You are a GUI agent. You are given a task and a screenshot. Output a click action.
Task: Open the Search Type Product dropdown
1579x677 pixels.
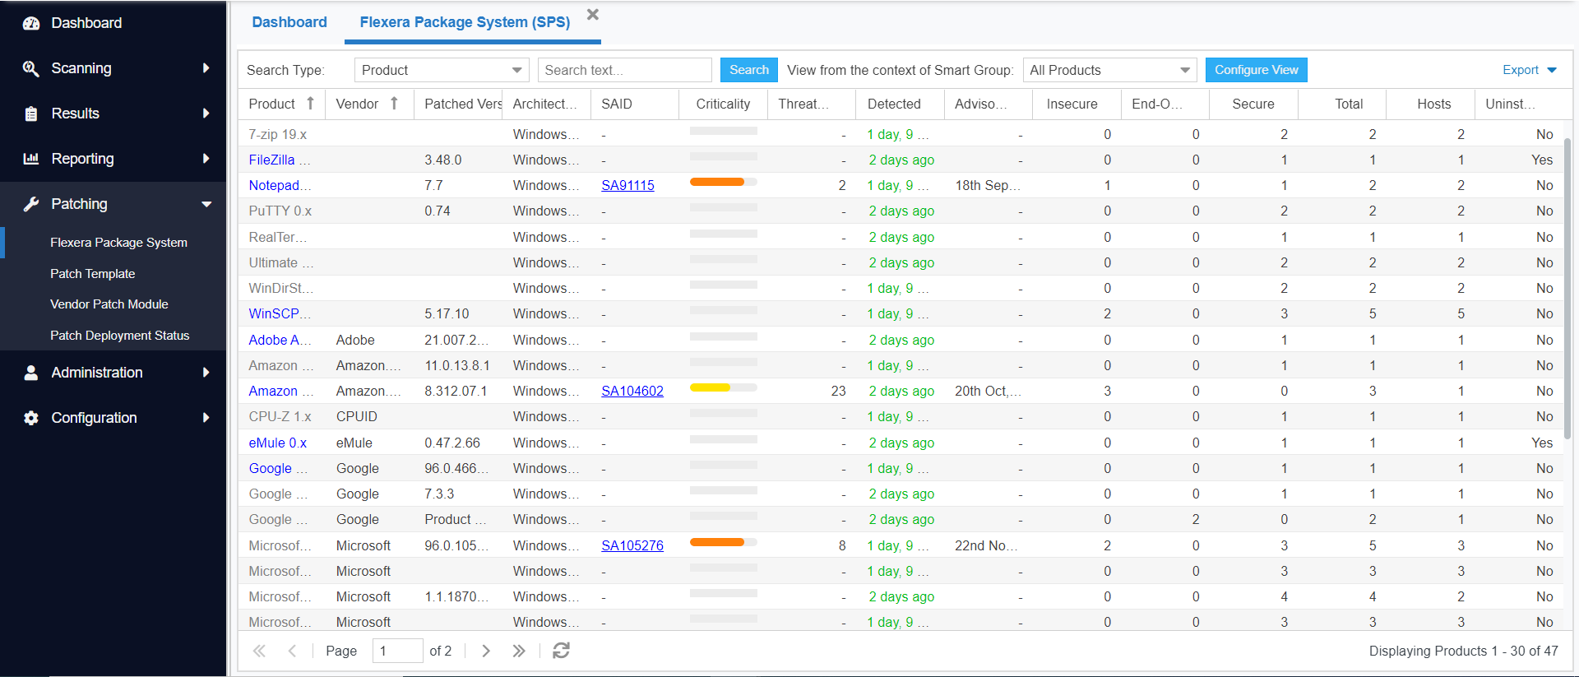click(x=442, y=70)
